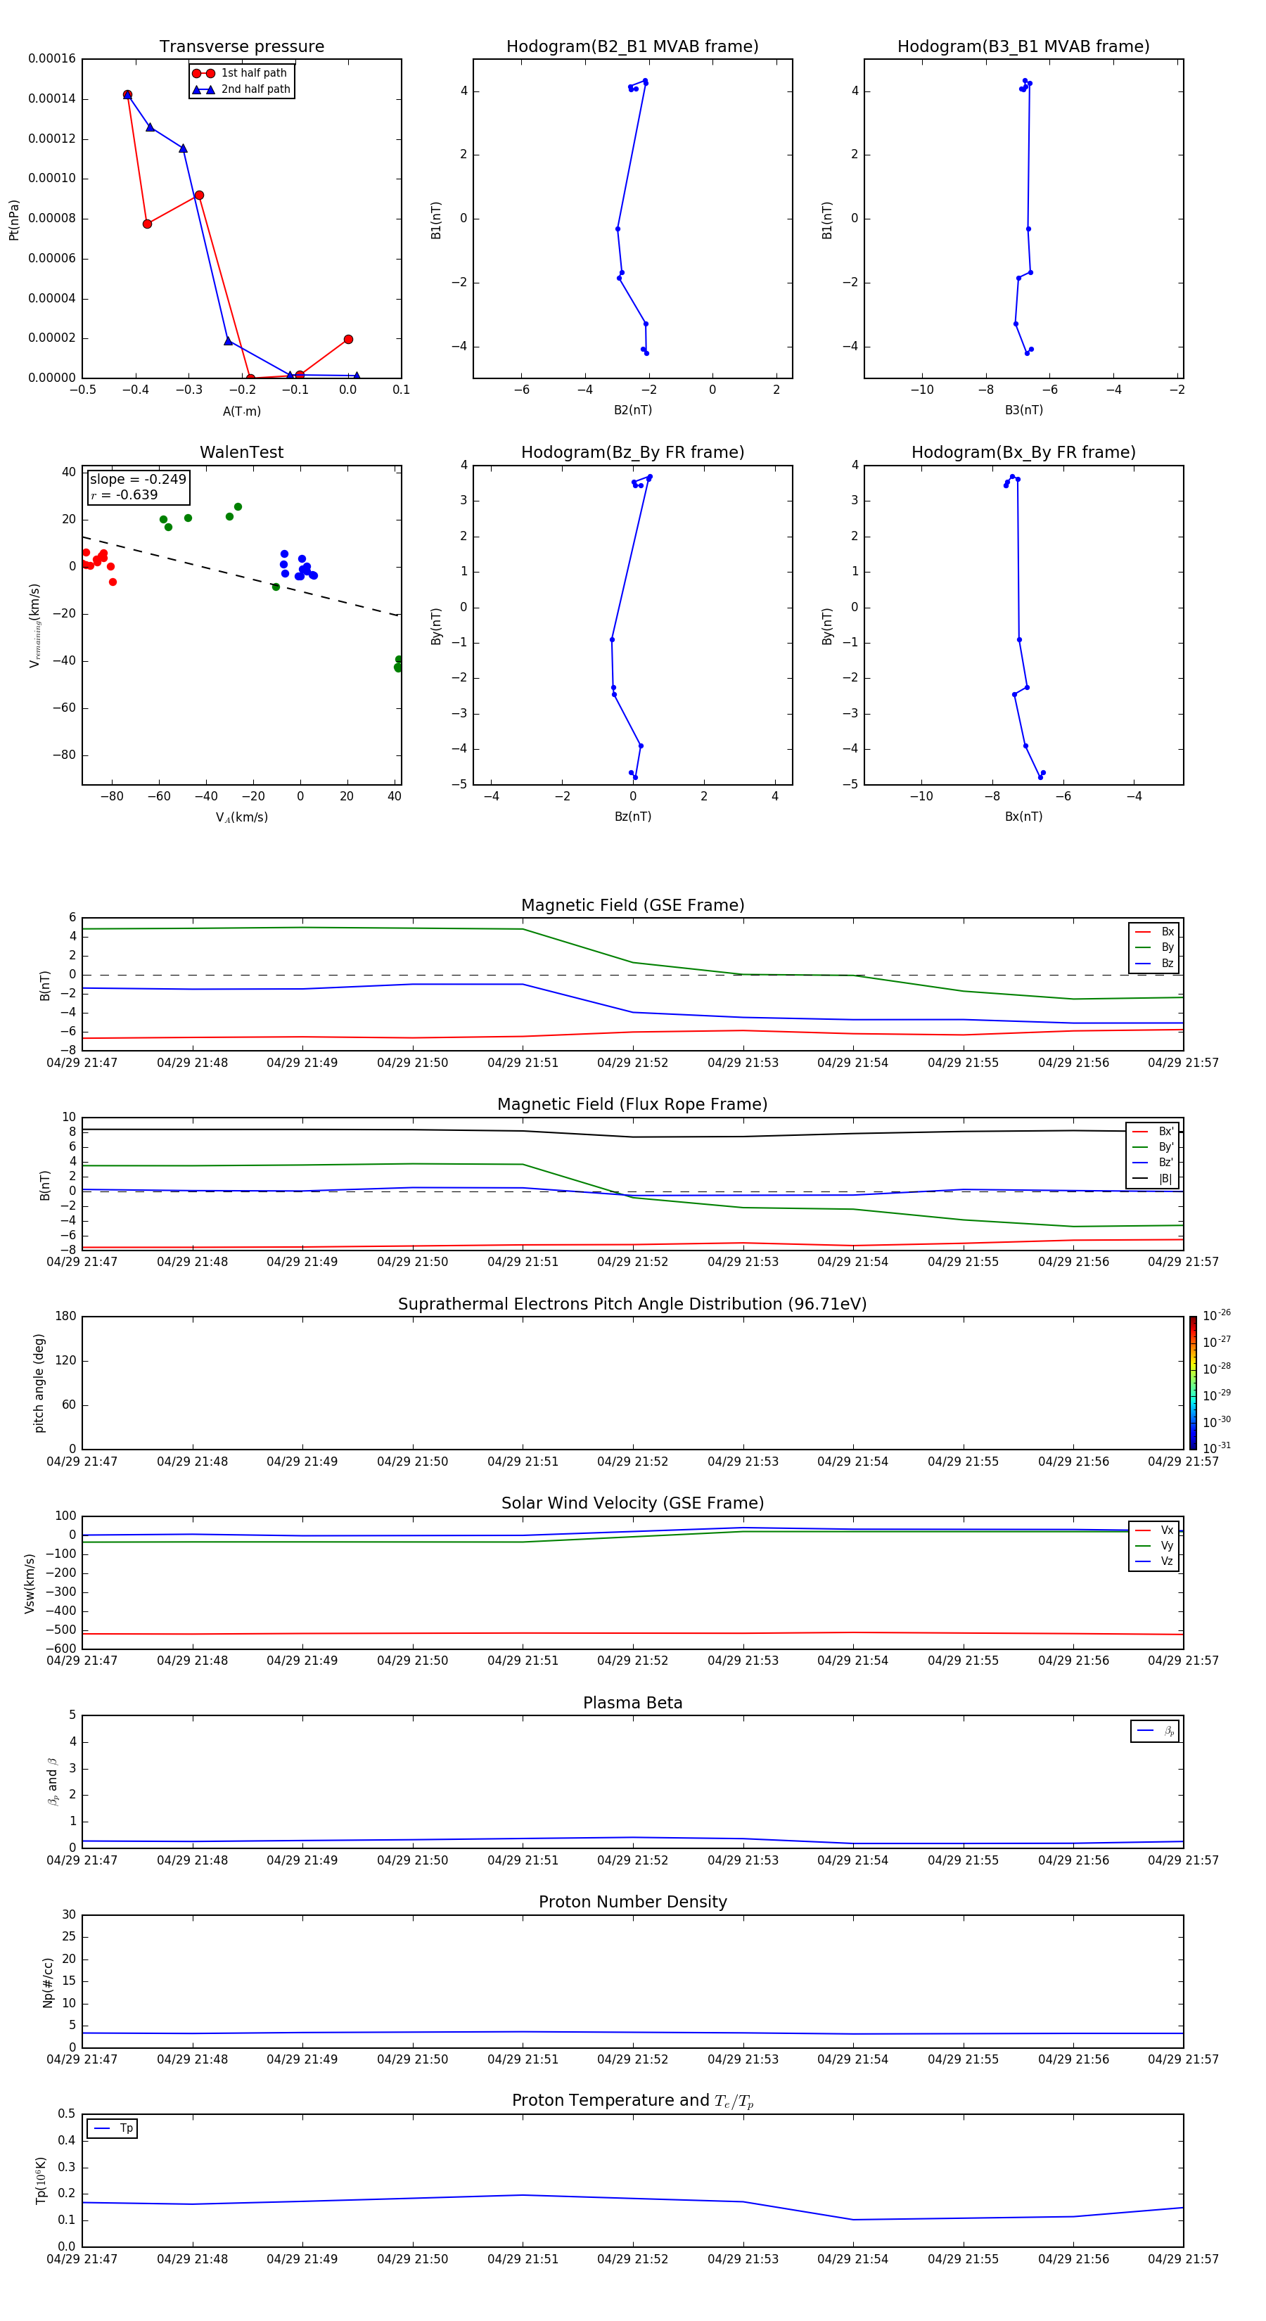1266x2321 pixels.
Task: Click the Bz legend entry in GSE magnetic field plot
Action: (1154, 964)
